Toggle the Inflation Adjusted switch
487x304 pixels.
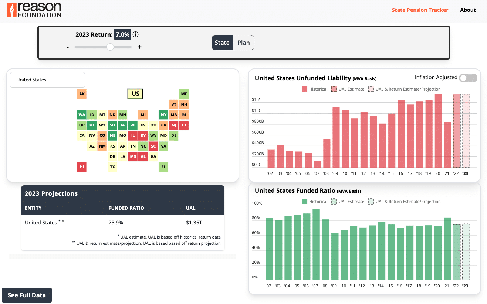(x=468, y=78)
